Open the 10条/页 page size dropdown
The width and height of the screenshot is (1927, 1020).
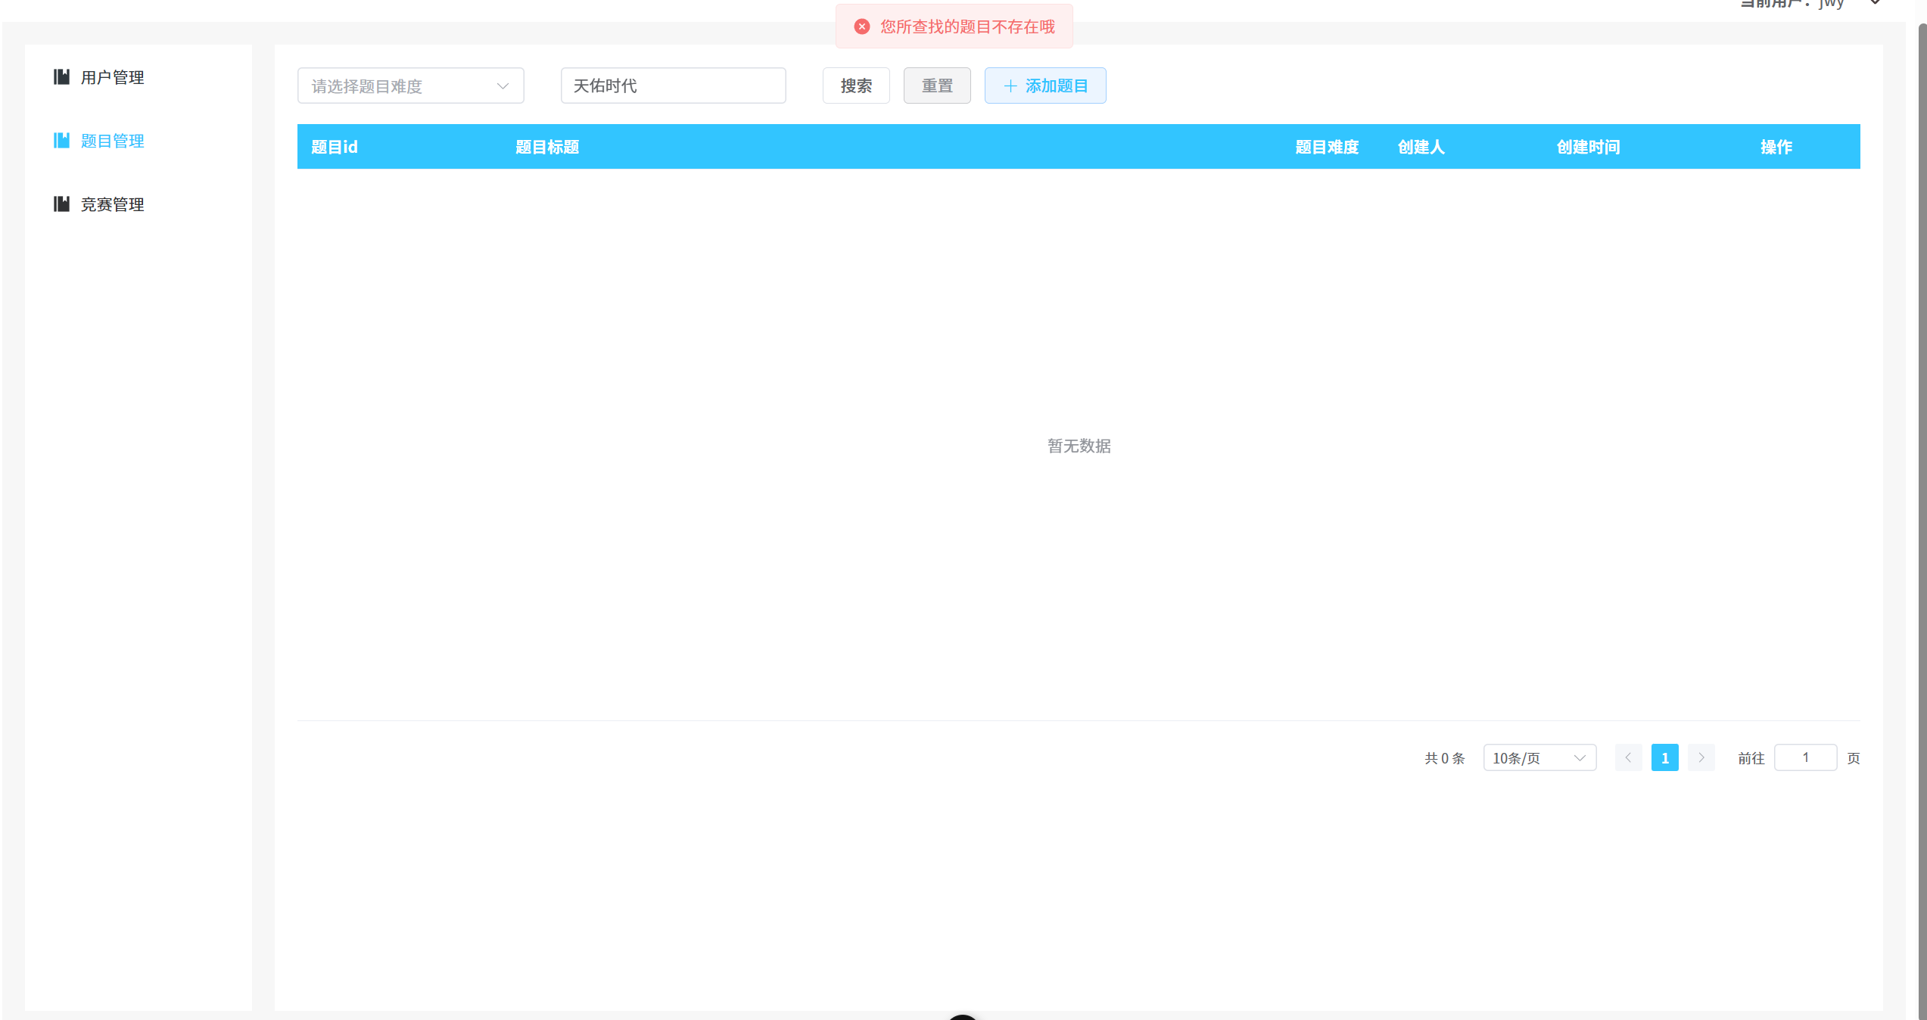click(x=1539, y=757)
